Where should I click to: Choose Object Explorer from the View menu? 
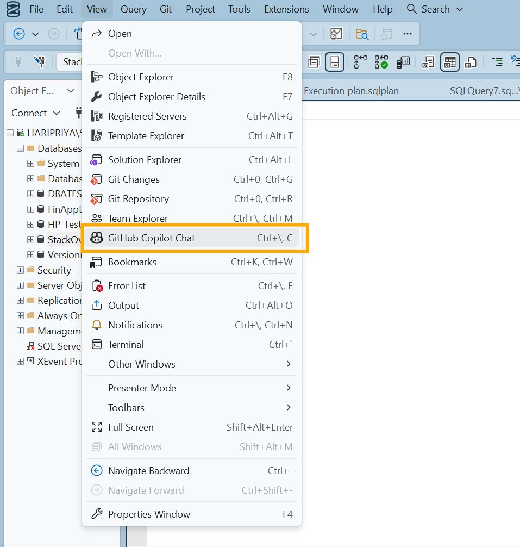(x=192, y=77)
